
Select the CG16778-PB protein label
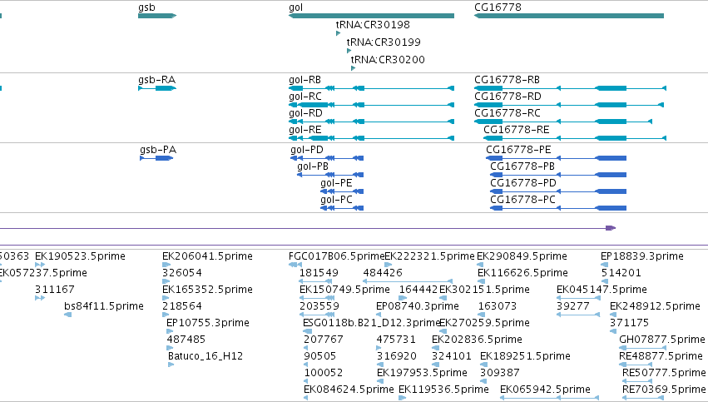tap(522, 166)
